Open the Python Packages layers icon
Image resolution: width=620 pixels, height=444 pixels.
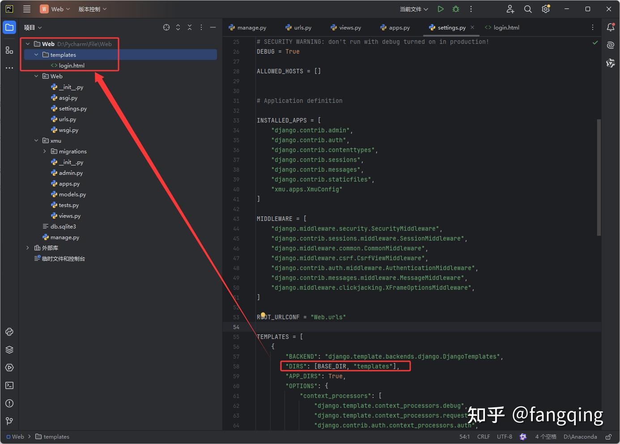[x=9, y=350]
